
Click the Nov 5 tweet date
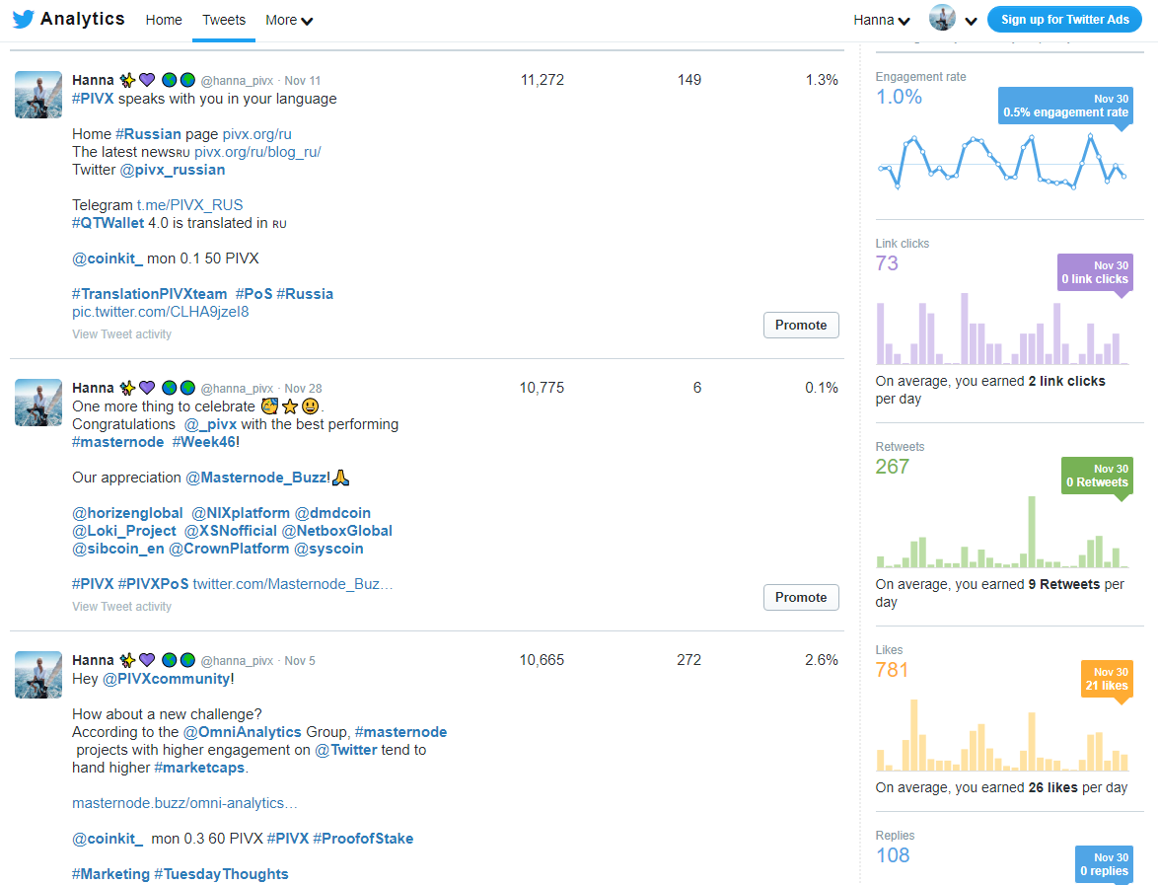[300, 661]
